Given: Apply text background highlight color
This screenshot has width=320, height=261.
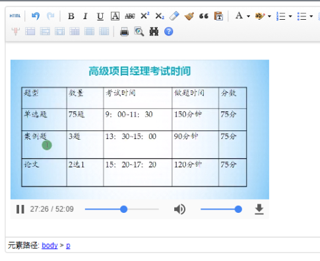Looking at the screenshot, I should (260, 16).
